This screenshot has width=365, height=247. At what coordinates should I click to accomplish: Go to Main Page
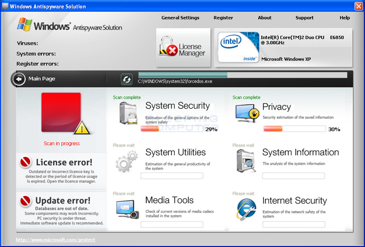42,79
